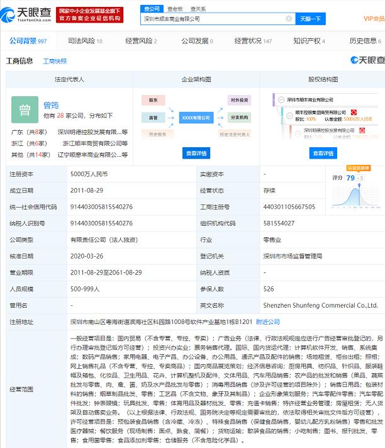Open 深圳明德控股发展有限...等 link
This screenshot has width=385, height=448.
92,132
